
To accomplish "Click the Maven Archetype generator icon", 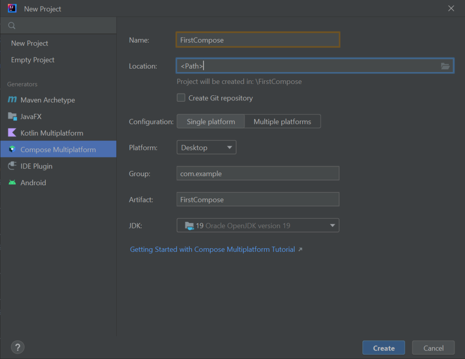I will point(12,99).
